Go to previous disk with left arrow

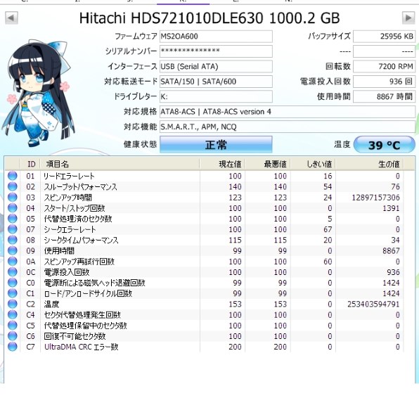coord(11,18)
